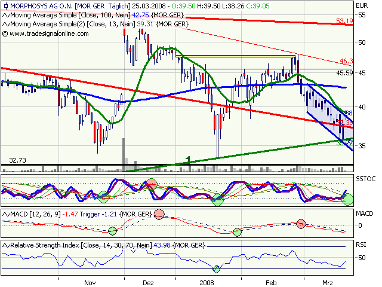Open the www.tradesignalonline.com copyright link
382x287 pixels.
point(45,33)
